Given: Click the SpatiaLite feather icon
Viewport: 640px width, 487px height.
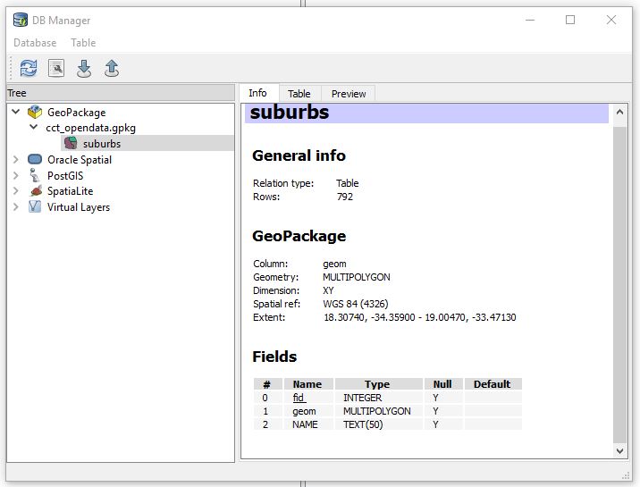Looking at the screenshot, I should 36,191.
